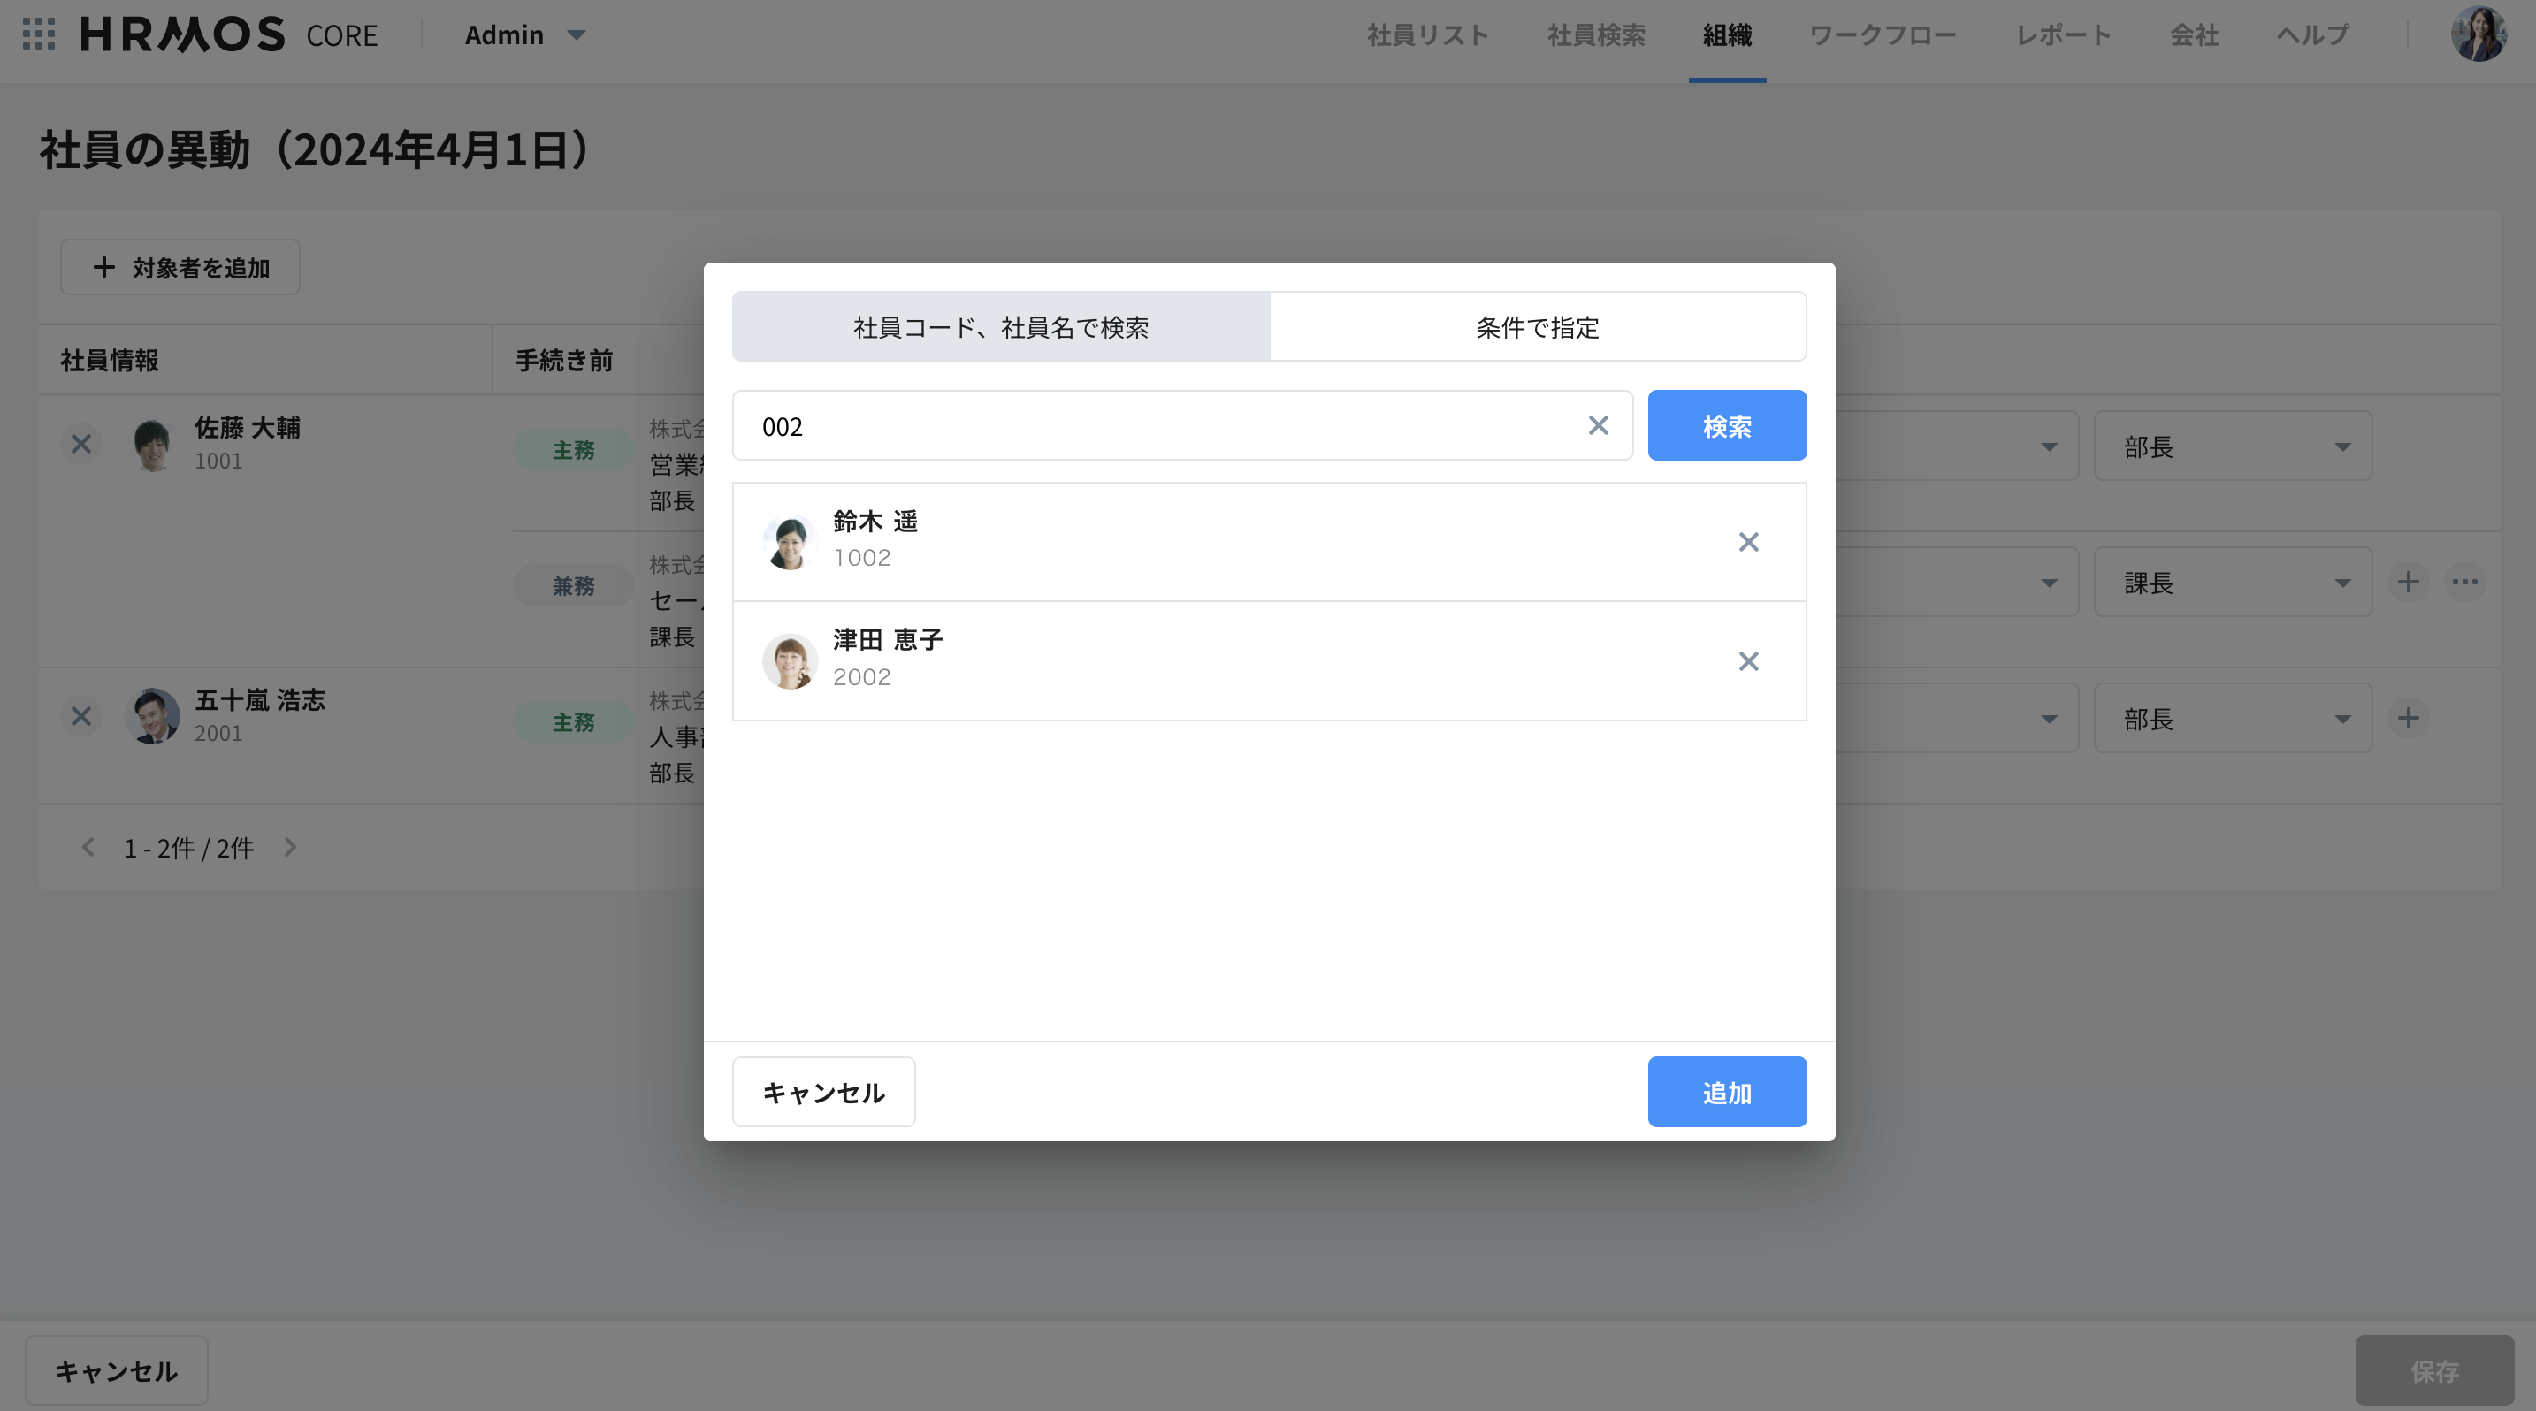Switch to 条件で指定 tab
Screen dimensions: 2536x1411
[1537, 327]
